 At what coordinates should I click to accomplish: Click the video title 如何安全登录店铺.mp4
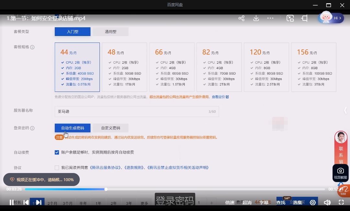point(46,18)
